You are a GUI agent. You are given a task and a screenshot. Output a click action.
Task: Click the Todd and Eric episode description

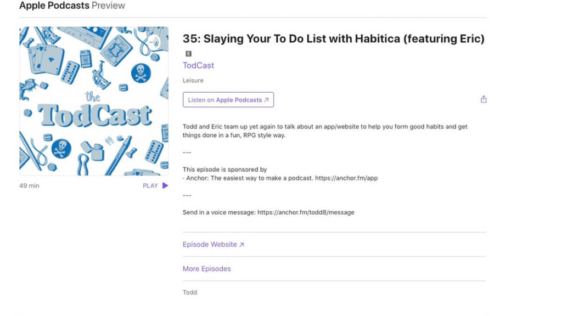coord(325,131)
